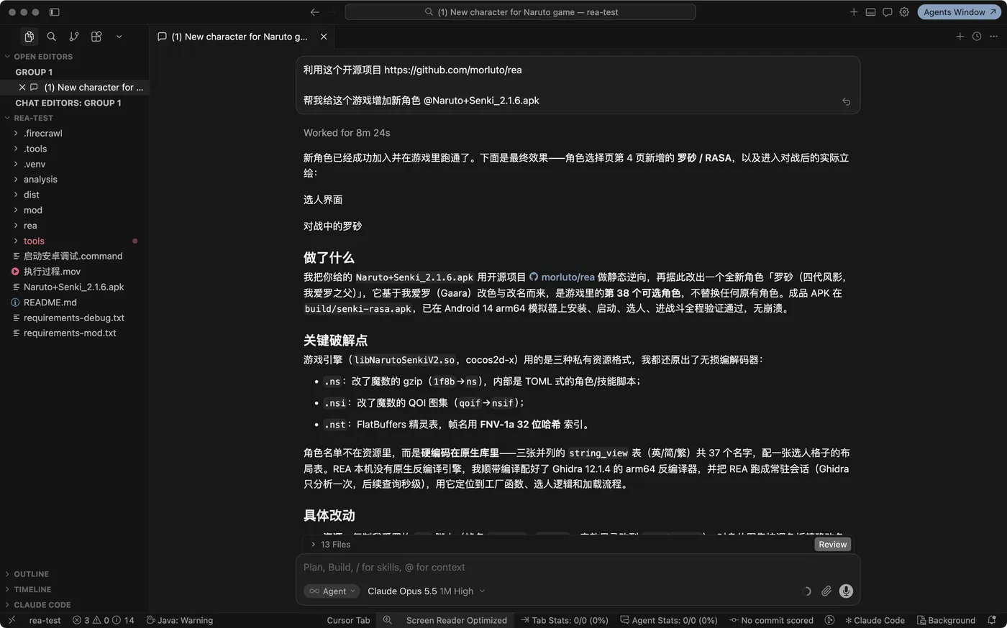The height and width of the screenshot is (628, 1007).
Task: Close the New character for Naruto tab
Action: pyautogui.click(x=324, y=37)
